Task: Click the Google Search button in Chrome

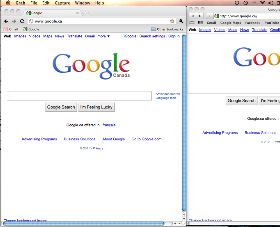Action: click(x=61, y=107)
